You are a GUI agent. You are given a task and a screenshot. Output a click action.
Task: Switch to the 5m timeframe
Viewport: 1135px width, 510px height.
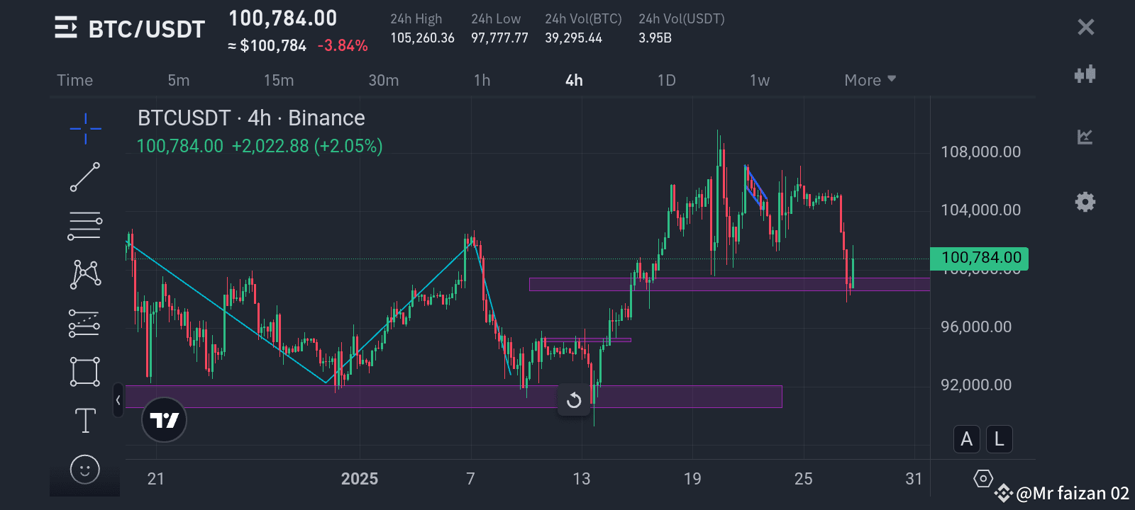point(179,80)
